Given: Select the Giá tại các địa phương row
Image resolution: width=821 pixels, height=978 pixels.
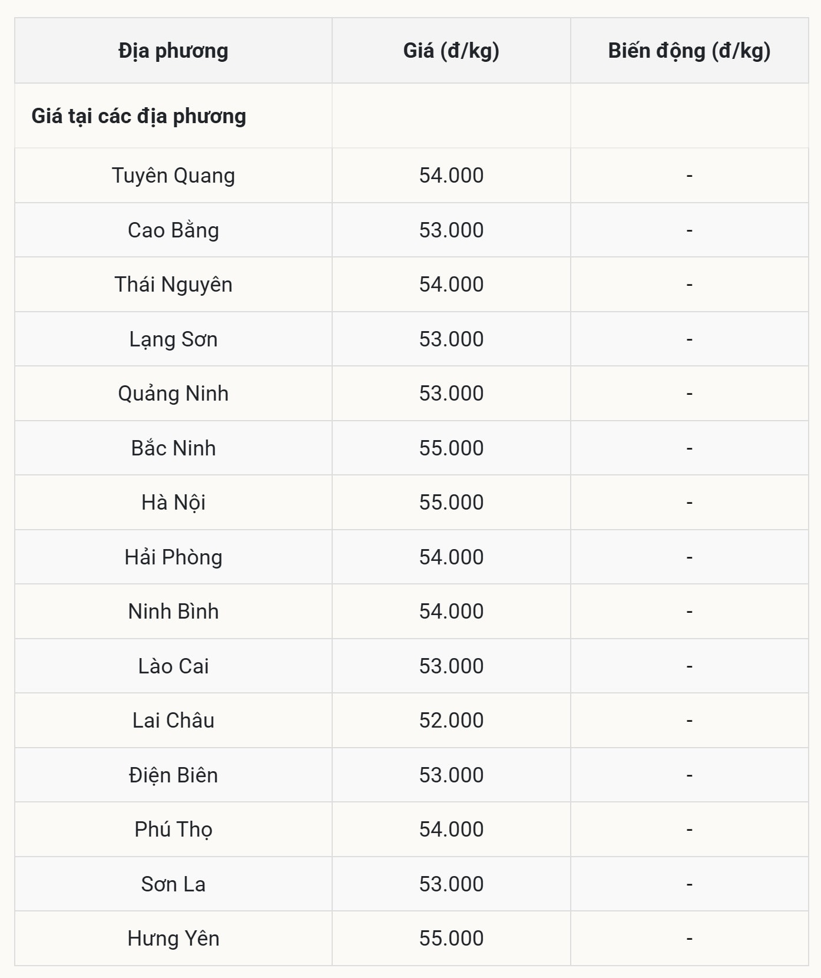Looking at the screenshot, I should coord(139,116).
